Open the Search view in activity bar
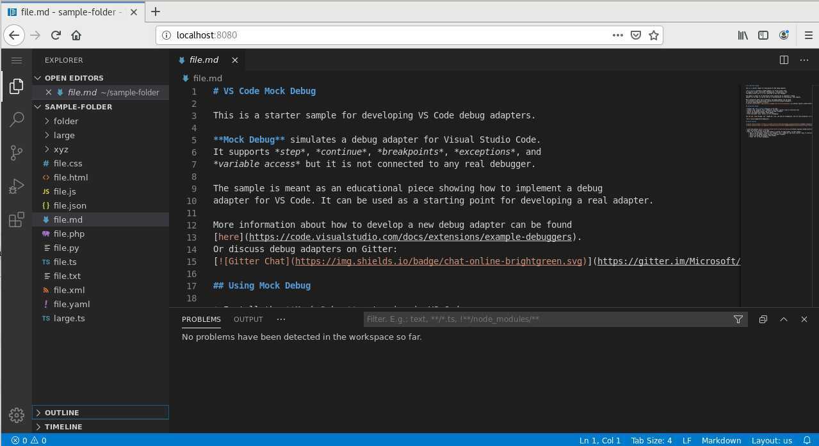Viewport: 819px width, 446px height. (x=17, y=119)
